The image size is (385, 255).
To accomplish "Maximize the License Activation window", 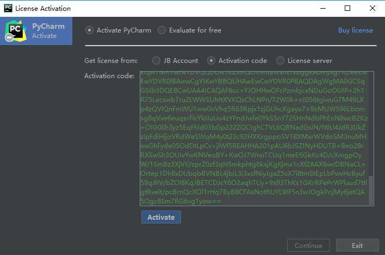I will [347, 8].
